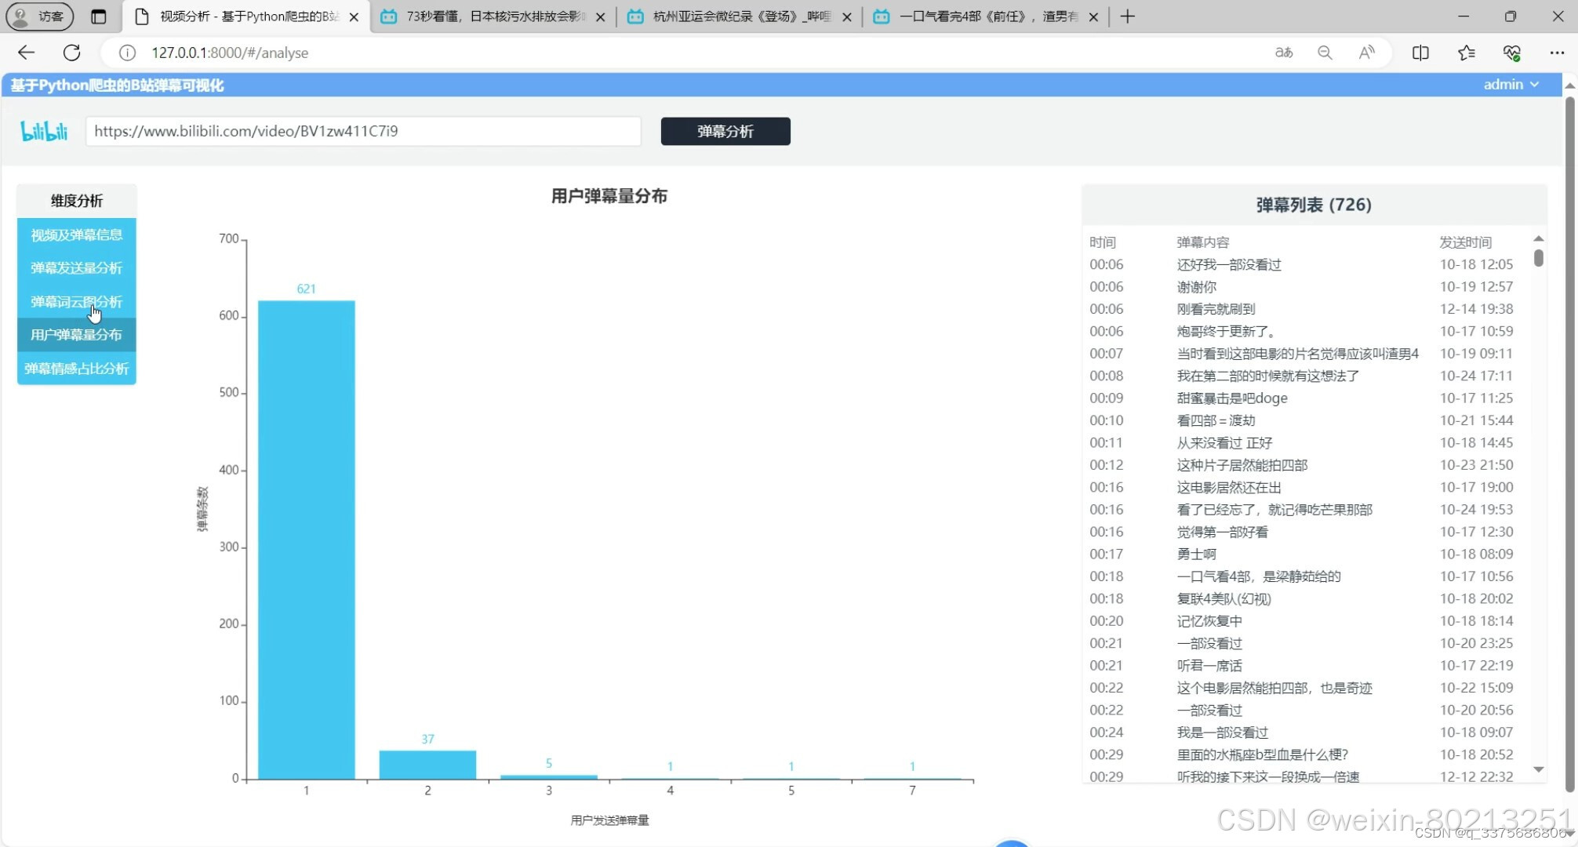Open a new tab with the plus icon
The height and width of the screenshot is (847, 1578).
tap(1127, 16)
